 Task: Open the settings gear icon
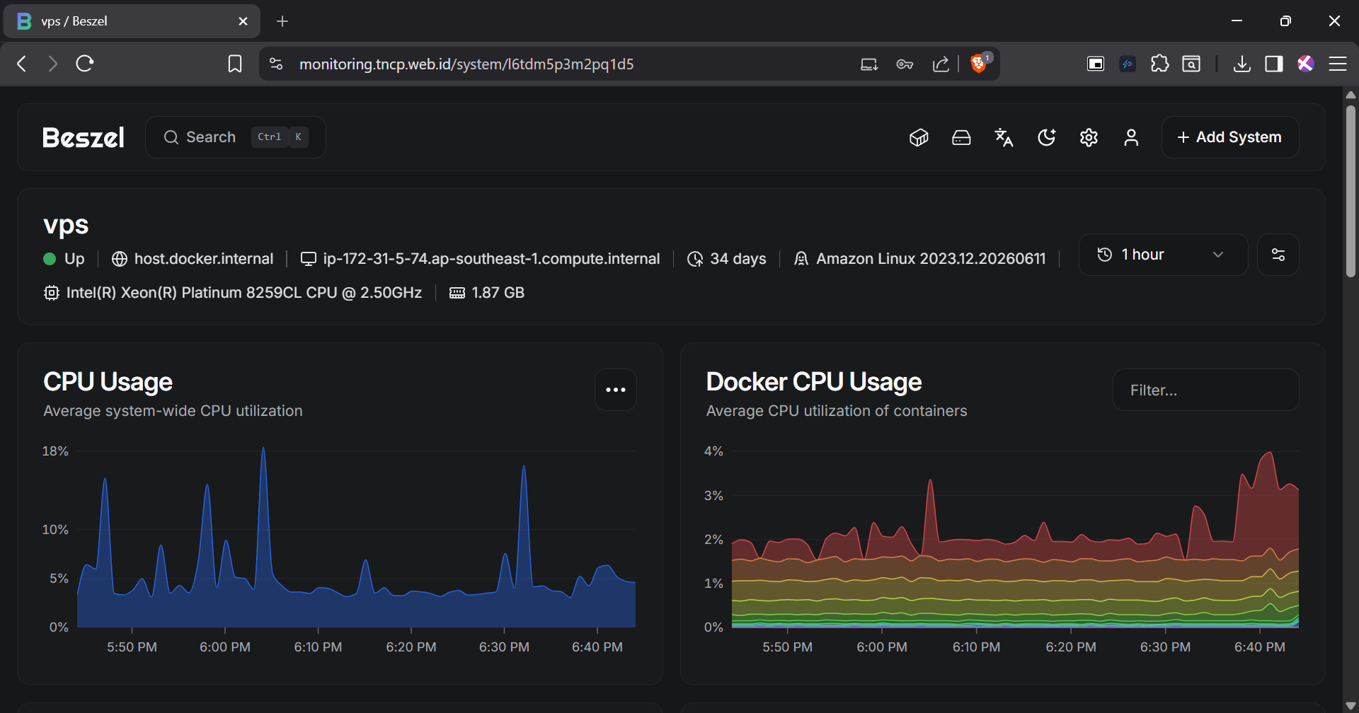1089,137
